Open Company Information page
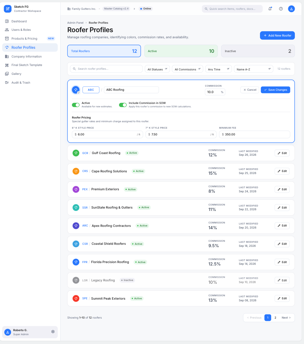 point(30,57)
